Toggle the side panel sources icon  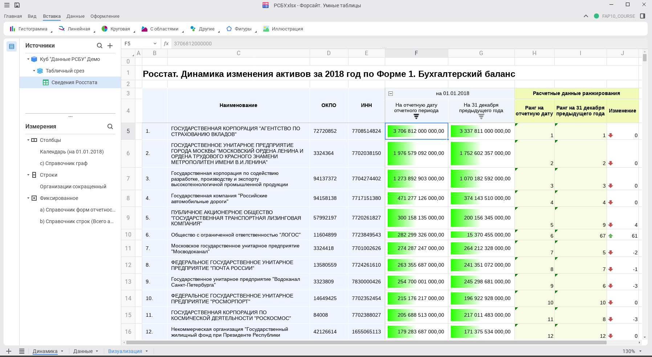coord(12,46)
